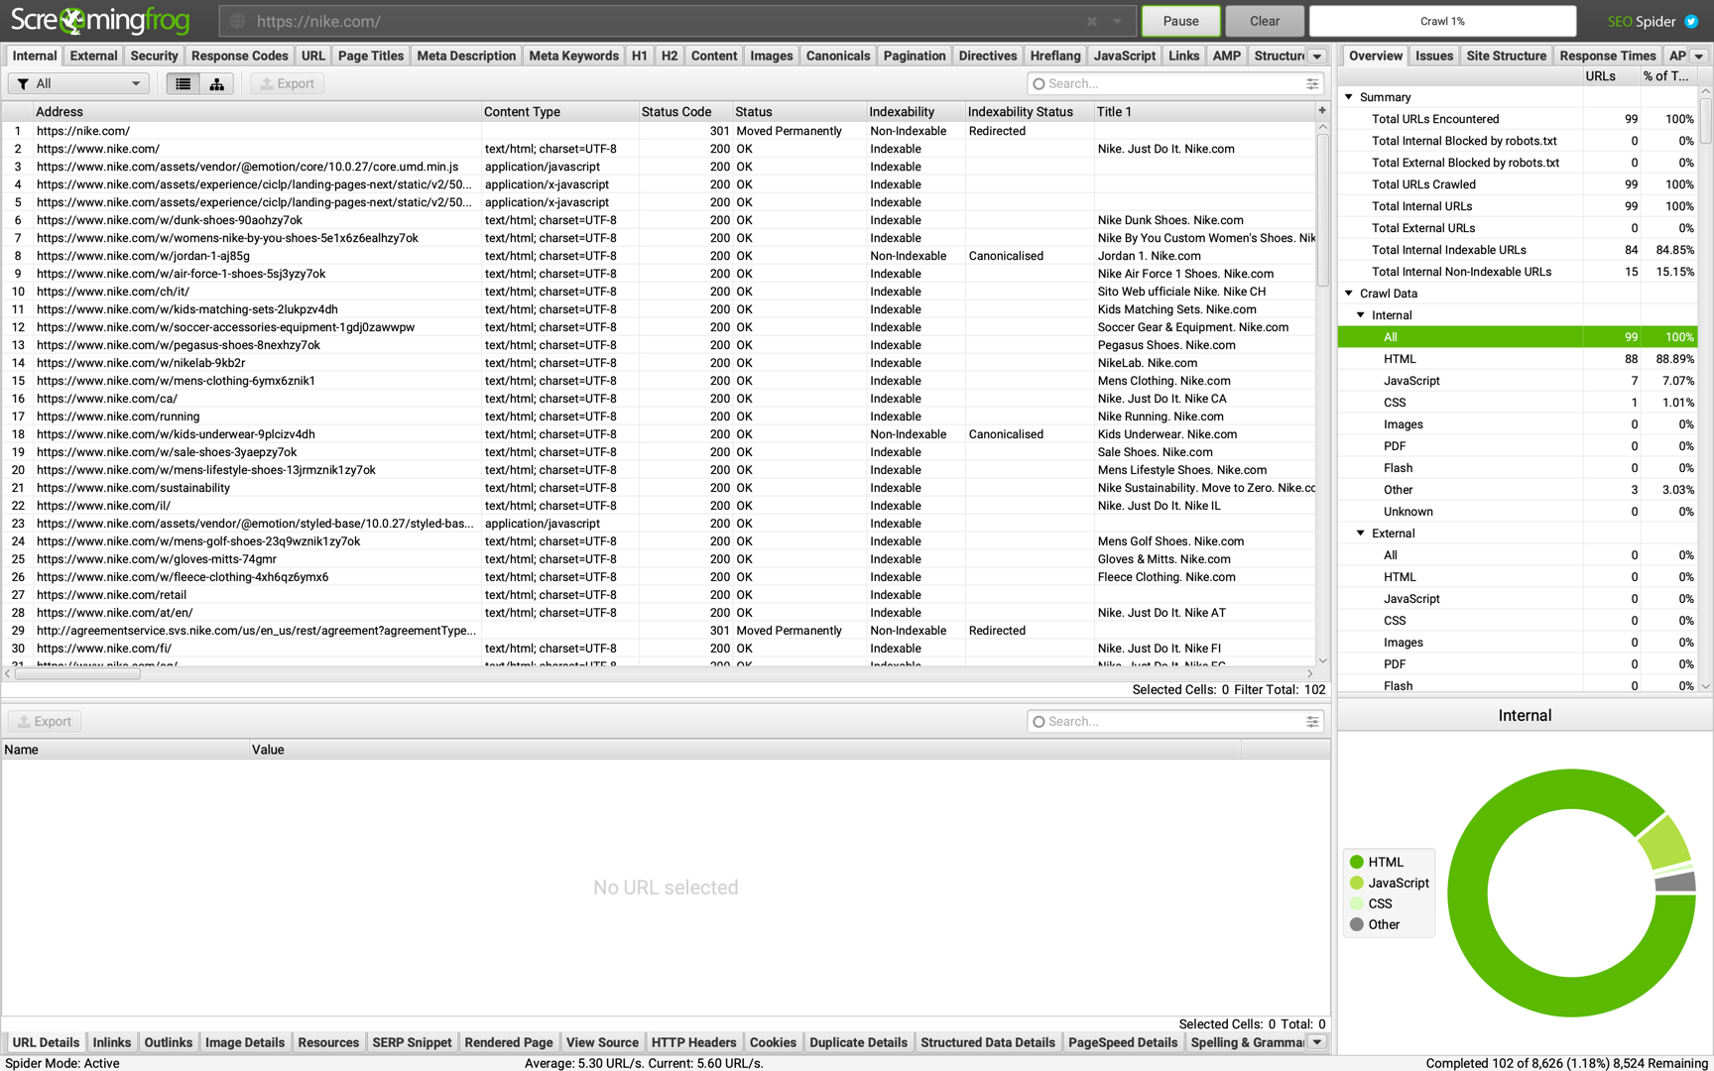The width and height of the screenshot is (1714, 1071).
Task: Open the filter funnel icon
Action: (x=22, y=83)
